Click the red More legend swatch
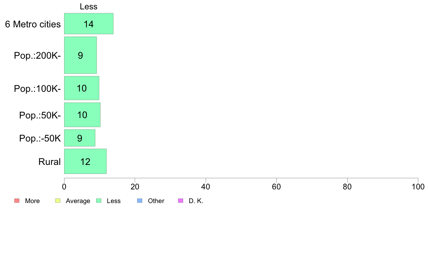This screenshot has width=428, height=265. coord(17,201)
